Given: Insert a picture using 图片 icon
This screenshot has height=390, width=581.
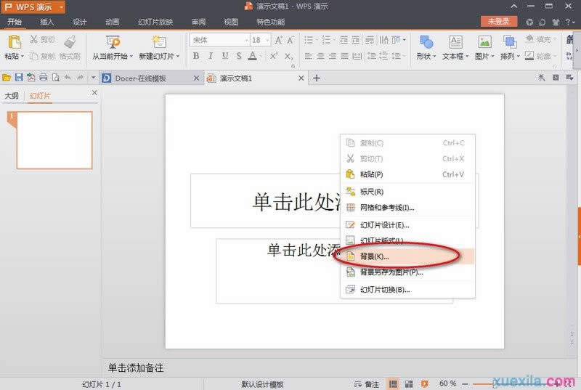Looking at the screenshot, I should point(484,42).
